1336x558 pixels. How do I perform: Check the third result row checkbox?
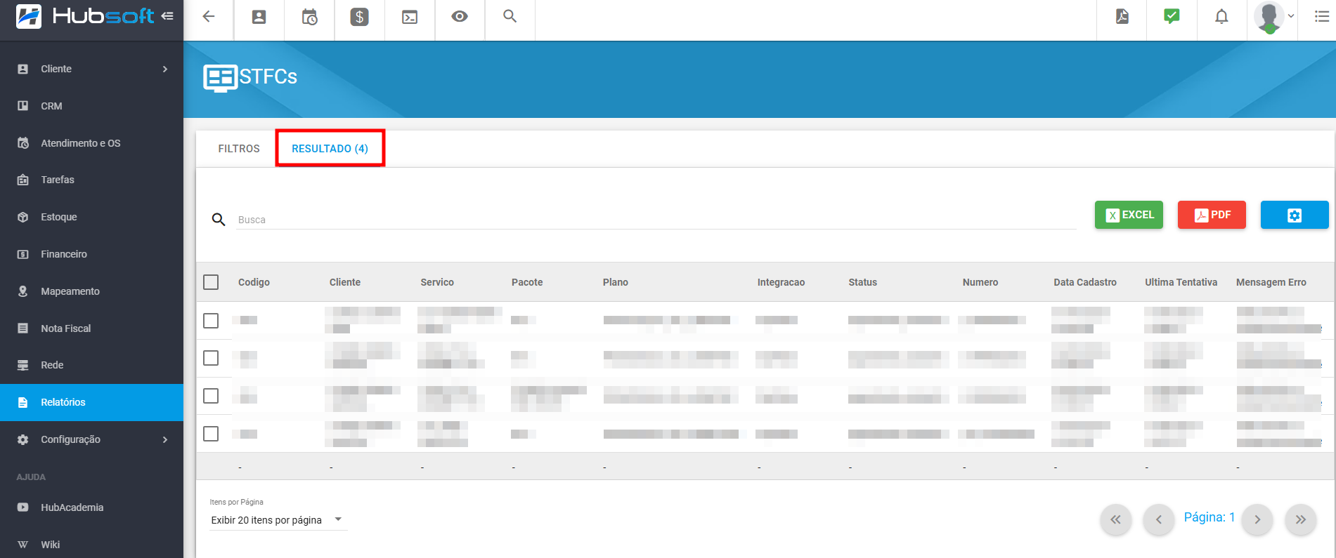(x=211, y=396)
